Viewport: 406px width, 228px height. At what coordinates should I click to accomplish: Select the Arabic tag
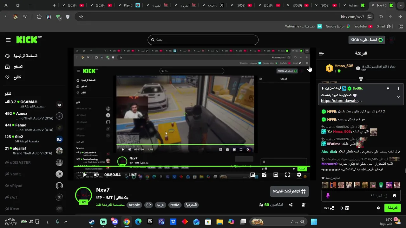pos(134,205)
